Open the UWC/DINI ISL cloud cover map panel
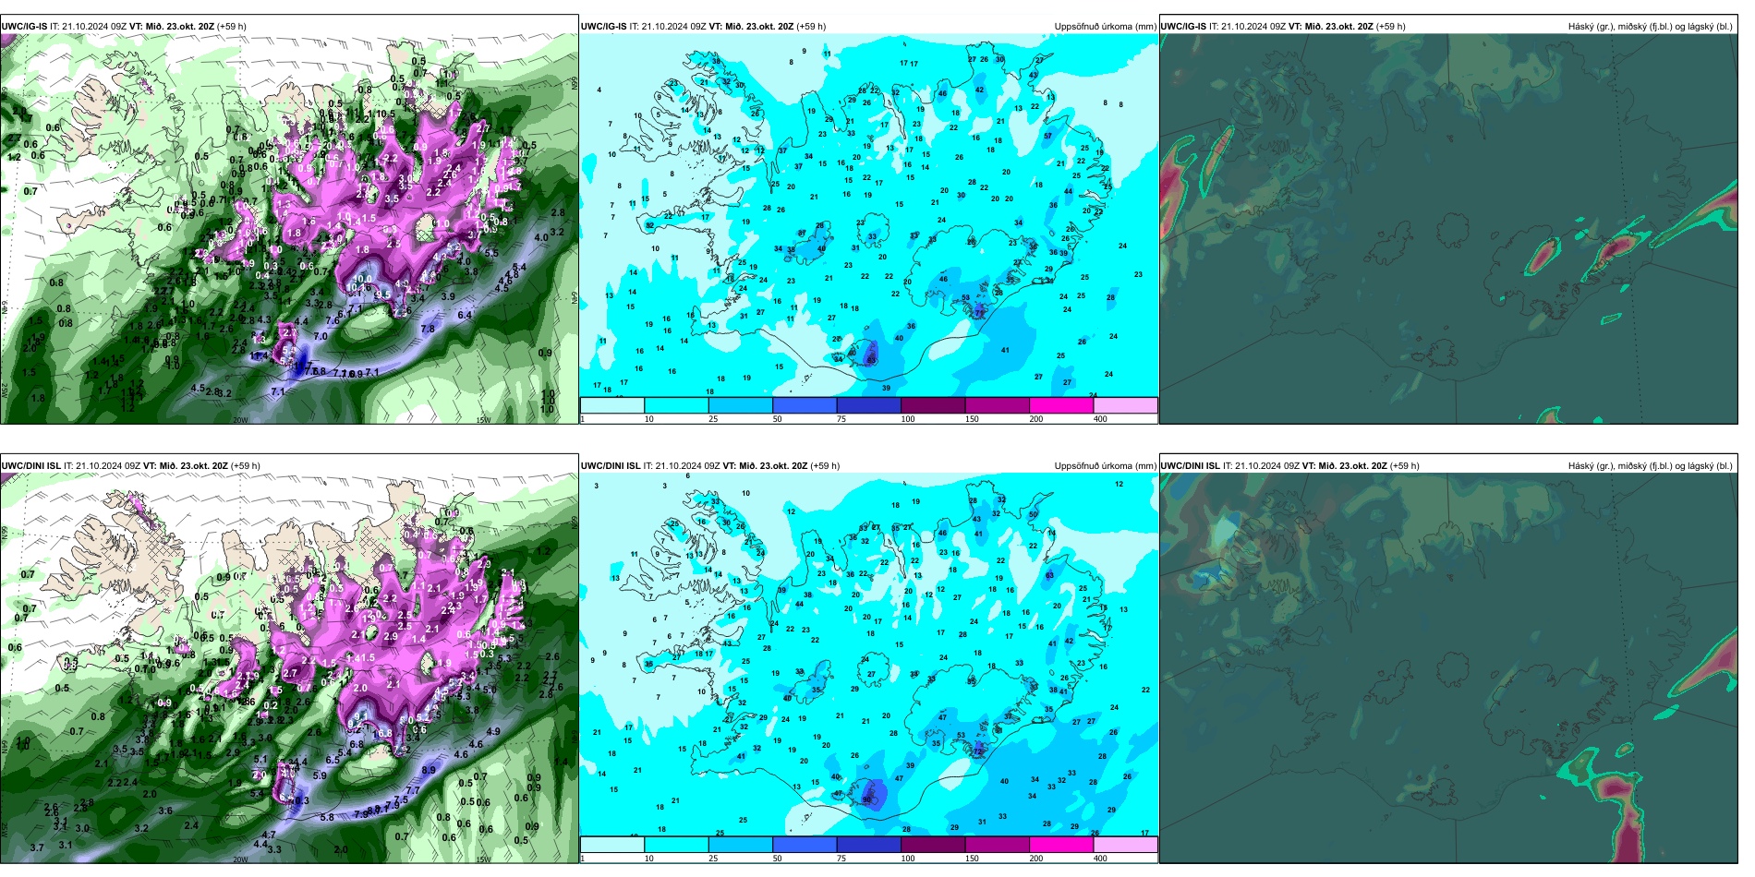The height and width of the screenshot is (877, 1755). click(1448, 668)
